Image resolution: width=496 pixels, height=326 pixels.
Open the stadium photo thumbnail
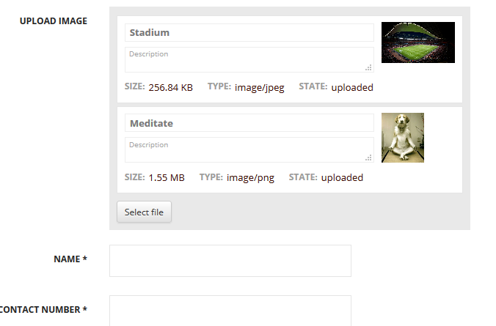tap(417, 42)
